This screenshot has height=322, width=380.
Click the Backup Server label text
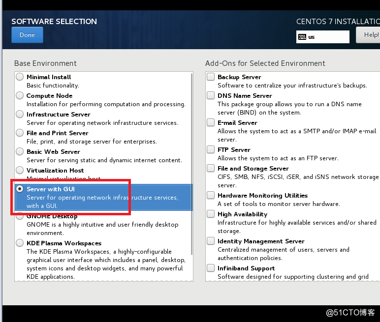[x=239, y=77]
